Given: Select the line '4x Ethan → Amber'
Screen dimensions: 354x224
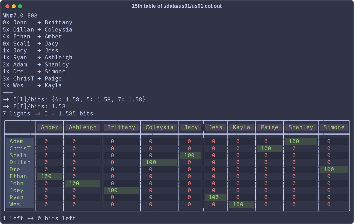Looking at the screenshot, I should pos(32,36).
